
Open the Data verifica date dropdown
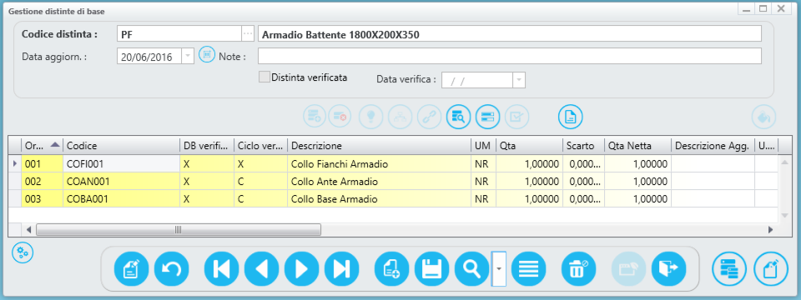pos(519,80)
